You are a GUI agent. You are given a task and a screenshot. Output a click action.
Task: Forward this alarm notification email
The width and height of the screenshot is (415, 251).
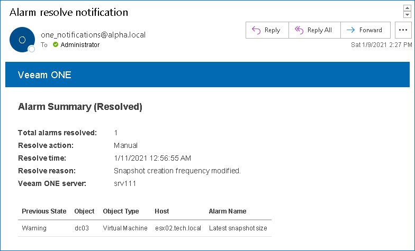[365, 30]
